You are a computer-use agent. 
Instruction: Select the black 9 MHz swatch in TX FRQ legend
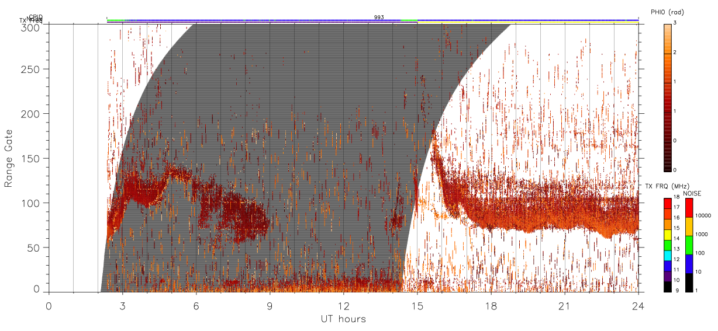(667, 287)
